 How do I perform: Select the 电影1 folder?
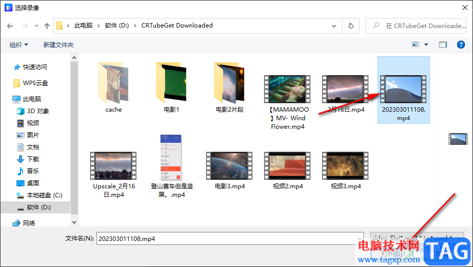pos(171,88)
